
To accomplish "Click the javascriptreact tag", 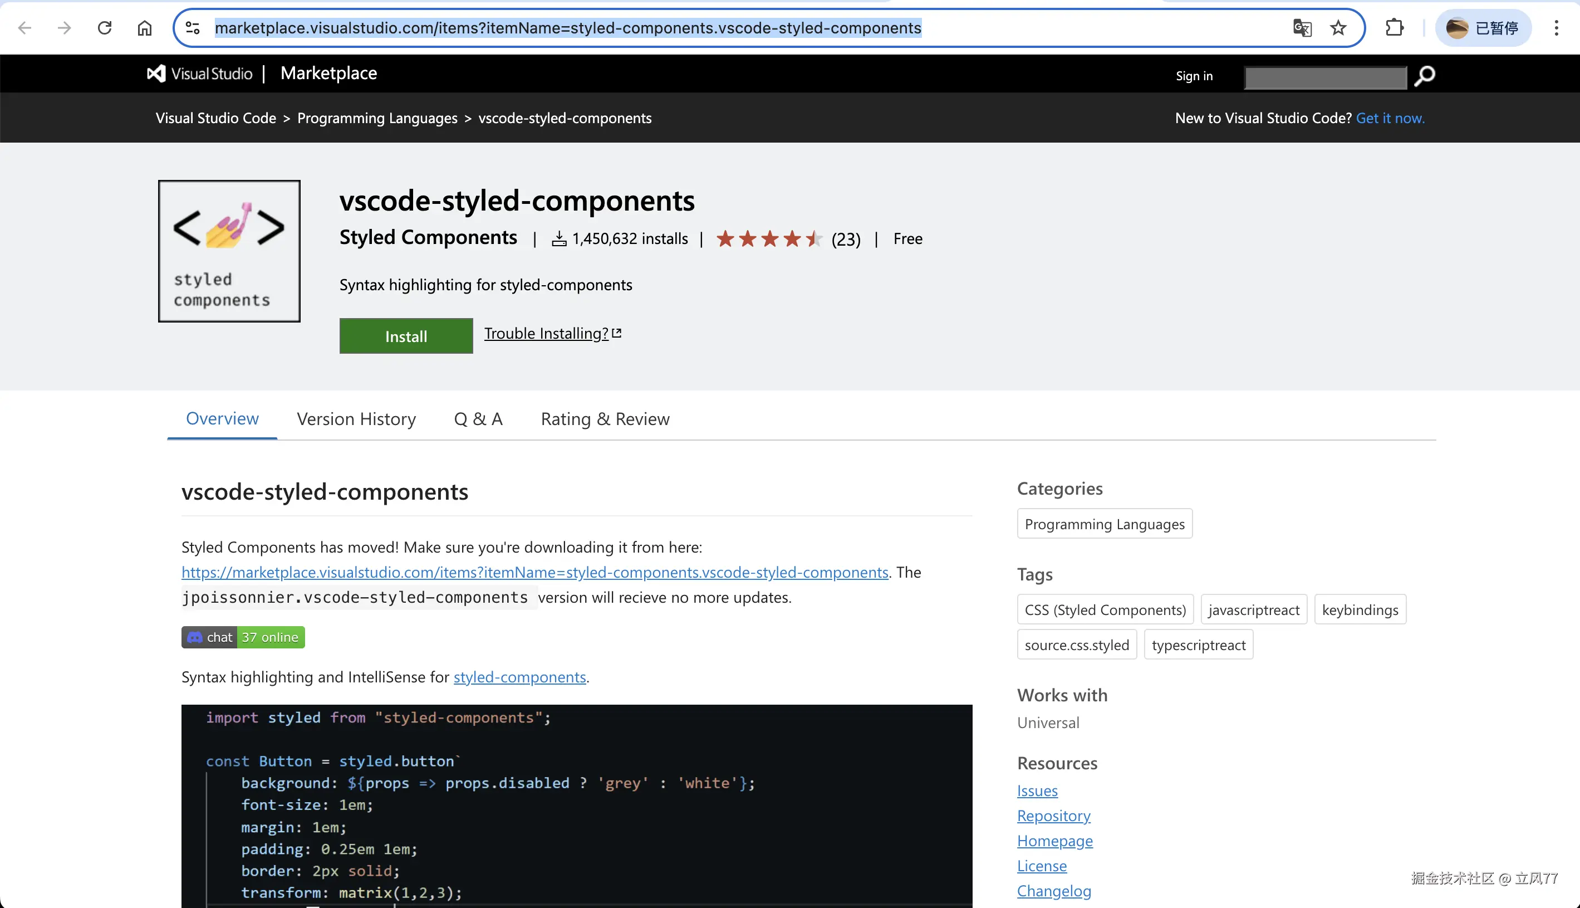I will (x=1254, y=610).
